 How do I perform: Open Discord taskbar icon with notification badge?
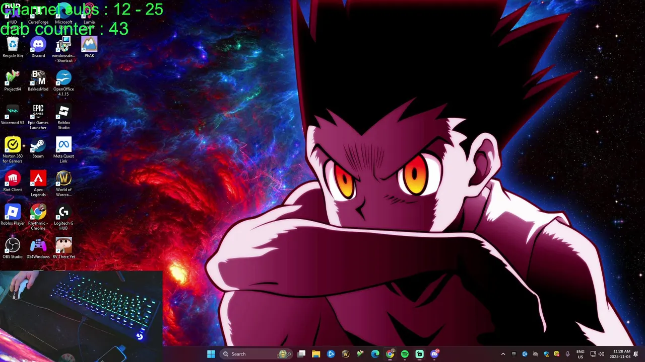434,354
